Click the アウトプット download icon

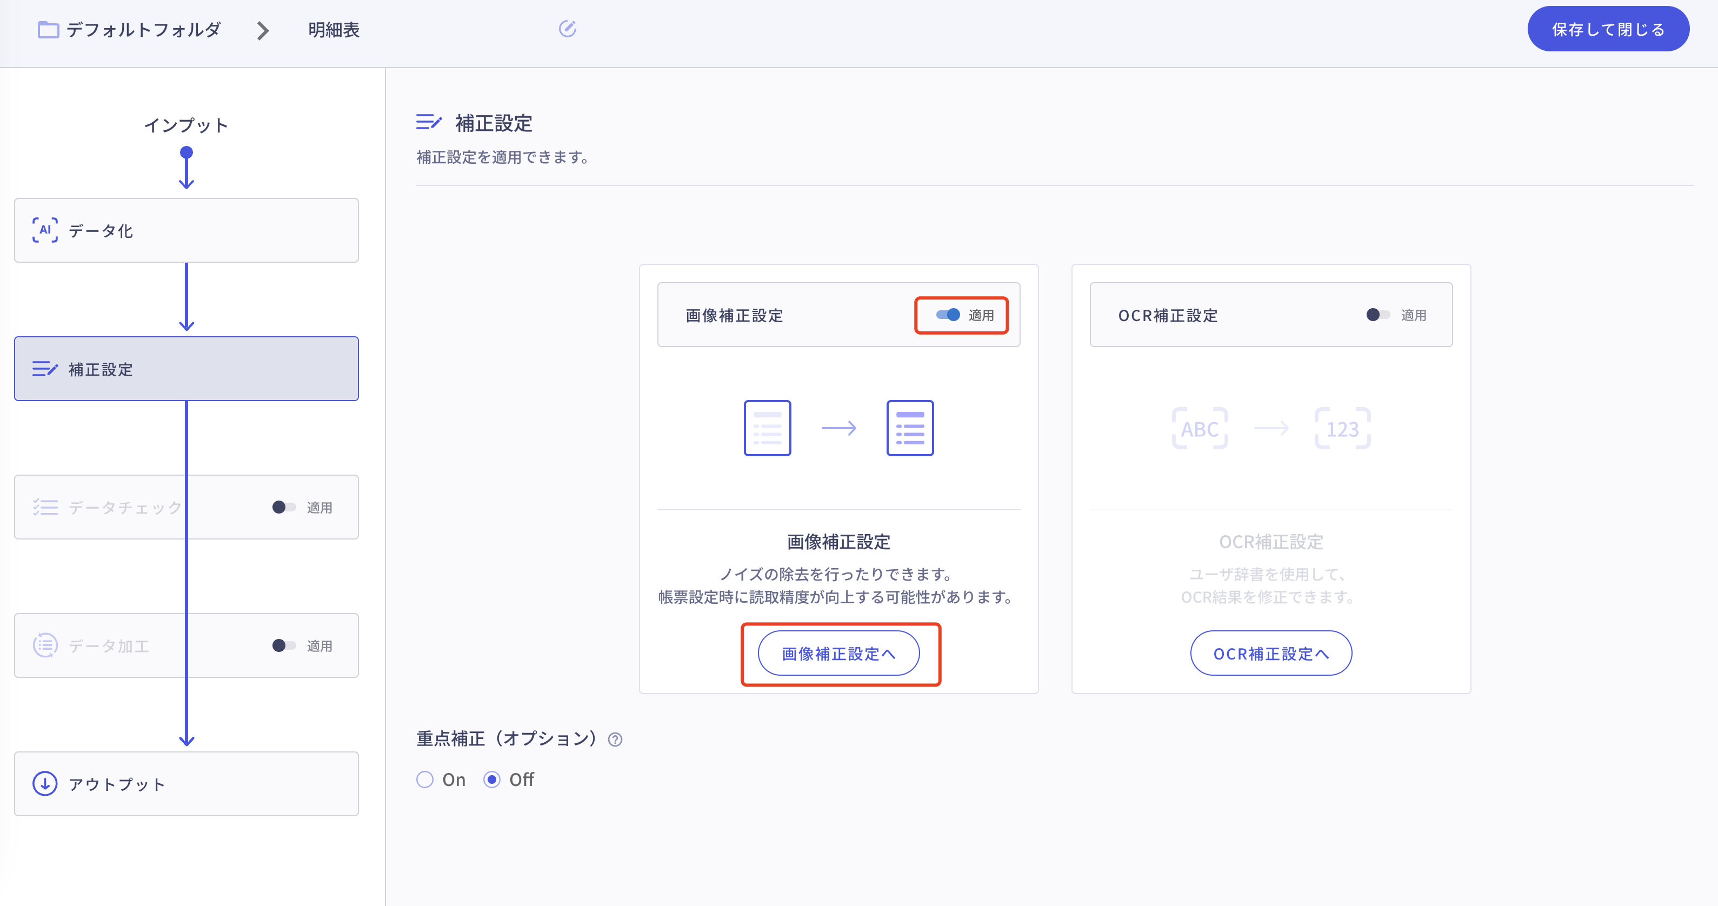pos(45,784)
